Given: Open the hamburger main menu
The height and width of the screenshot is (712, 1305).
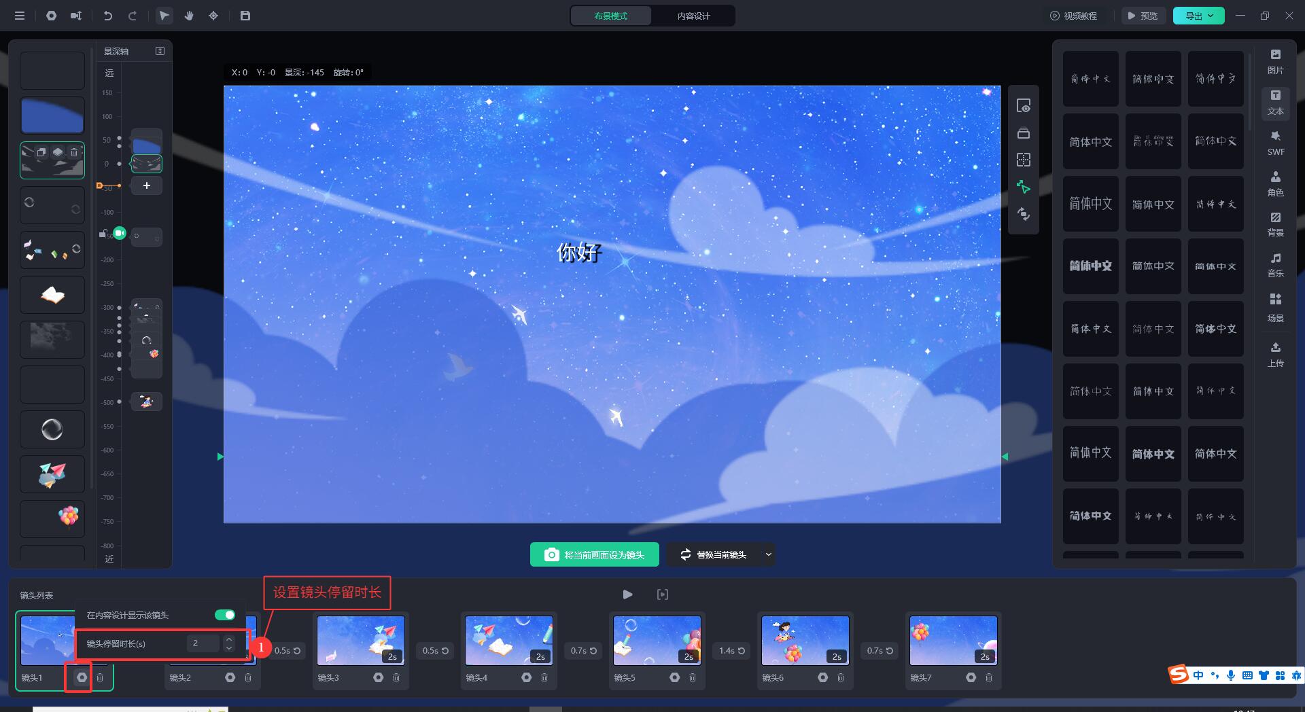Looking at the screenshot, I should tap(20, 16).
